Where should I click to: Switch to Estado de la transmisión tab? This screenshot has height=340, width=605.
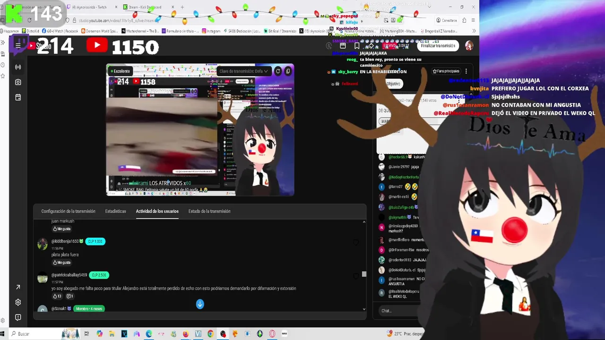[x=209, y=211]
